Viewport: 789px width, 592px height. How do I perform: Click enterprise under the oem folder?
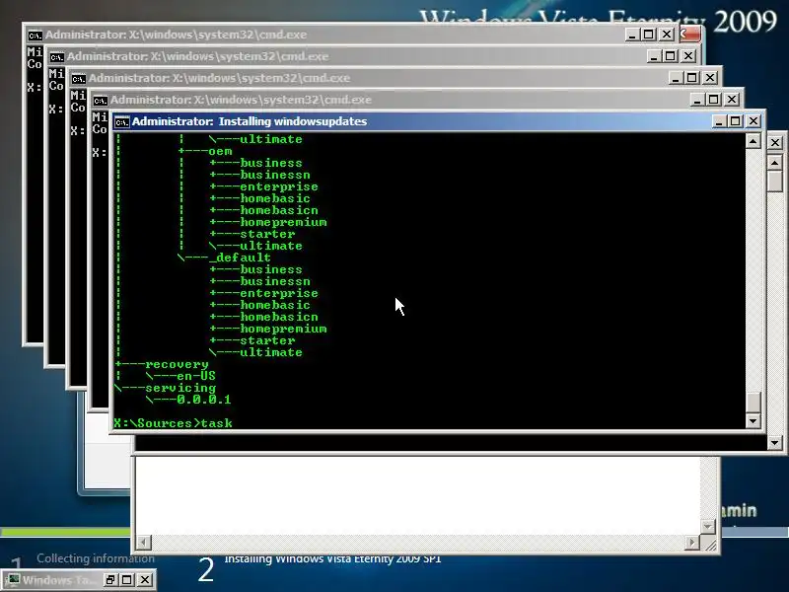pyautogui.click(x=279, y=186)
